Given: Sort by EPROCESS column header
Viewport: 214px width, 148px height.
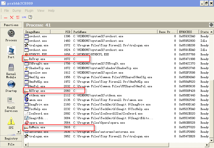Looking at the screenshot, I should tap(188, 32).
